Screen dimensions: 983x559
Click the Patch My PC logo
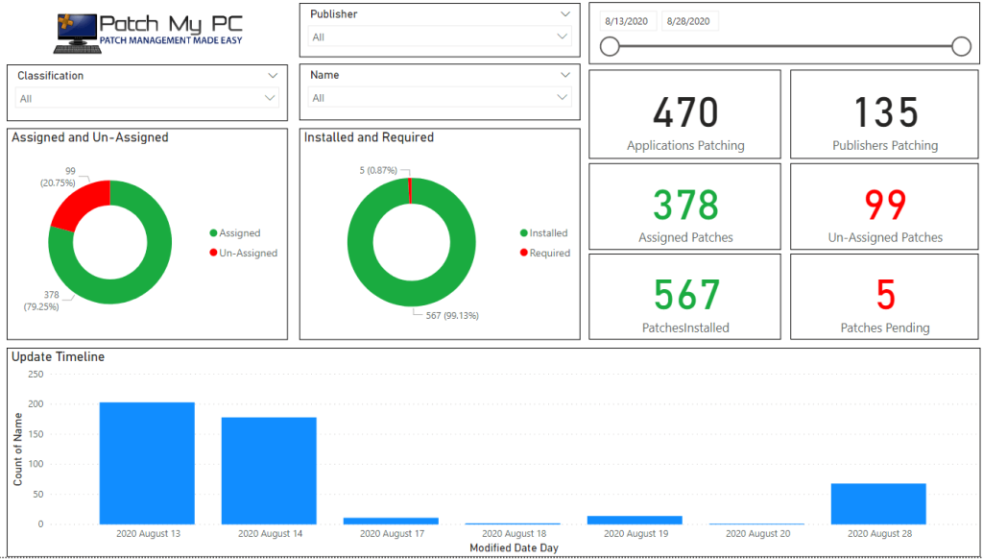[148, 34]
